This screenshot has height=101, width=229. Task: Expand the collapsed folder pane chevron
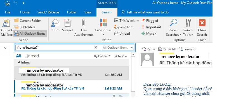click(5, 48)
